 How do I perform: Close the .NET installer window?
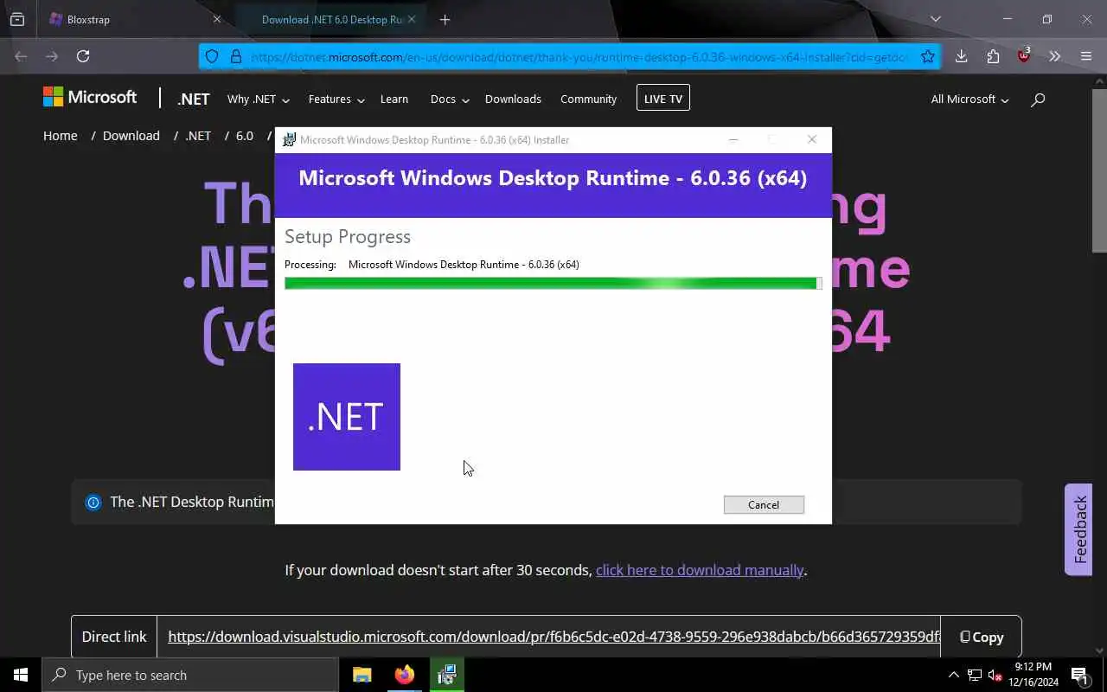(811, 140)
